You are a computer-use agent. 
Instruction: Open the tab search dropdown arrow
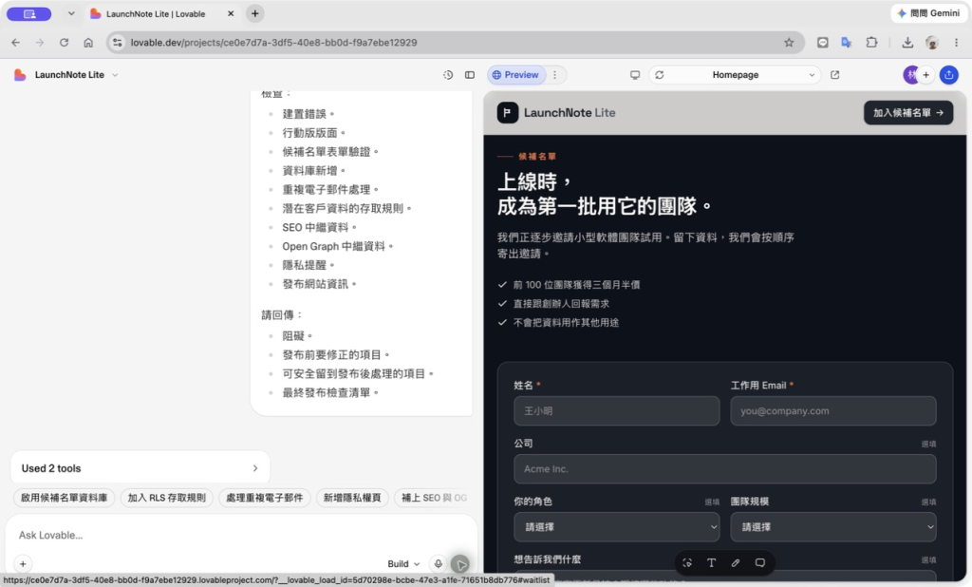(x=71, y=13)
